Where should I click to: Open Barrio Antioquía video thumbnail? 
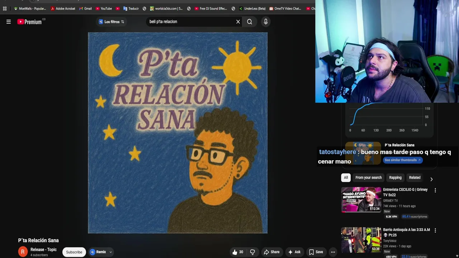tap(361, 240)
